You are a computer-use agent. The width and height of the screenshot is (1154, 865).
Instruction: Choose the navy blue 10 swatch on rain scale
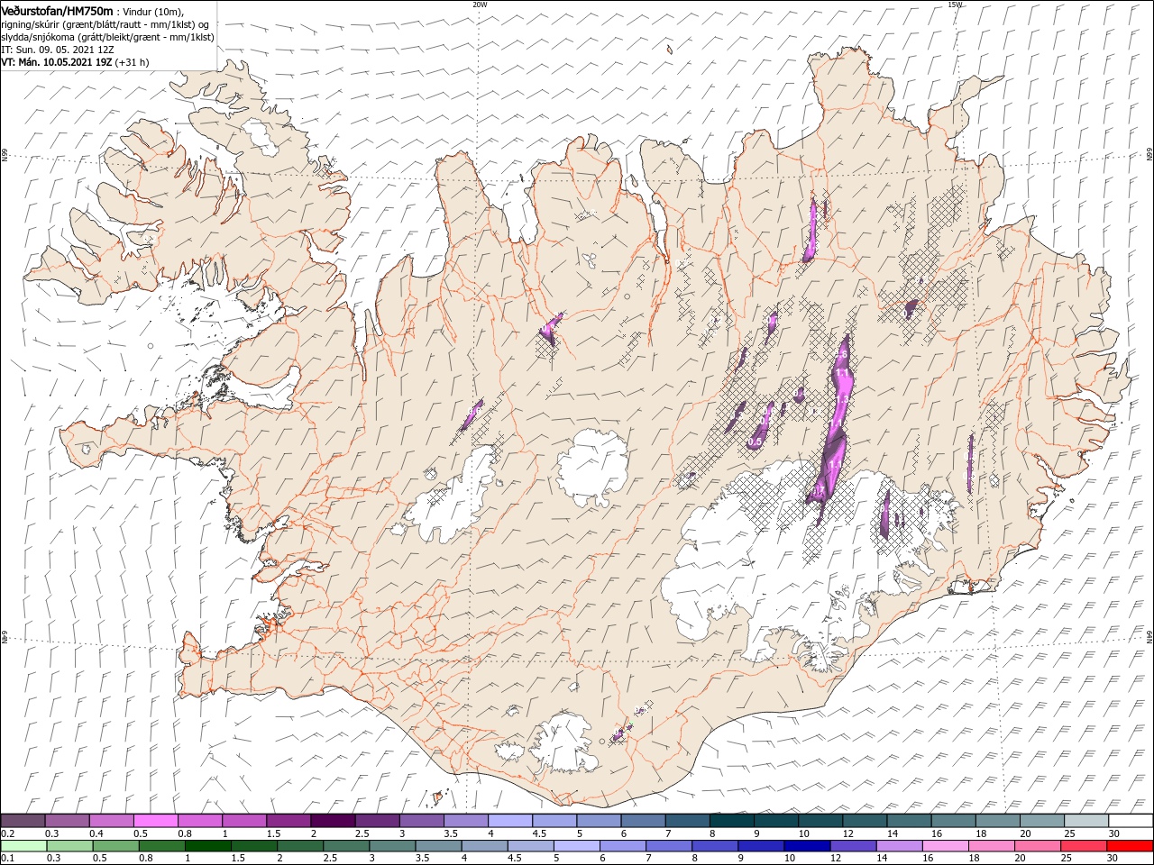(807, 846)
